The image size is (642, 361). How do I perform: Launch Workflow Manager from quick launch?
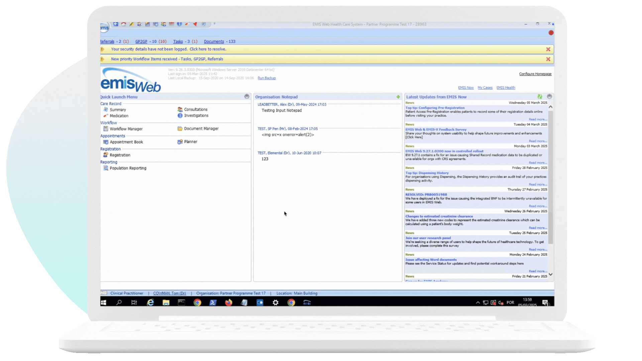pos(126,129)
